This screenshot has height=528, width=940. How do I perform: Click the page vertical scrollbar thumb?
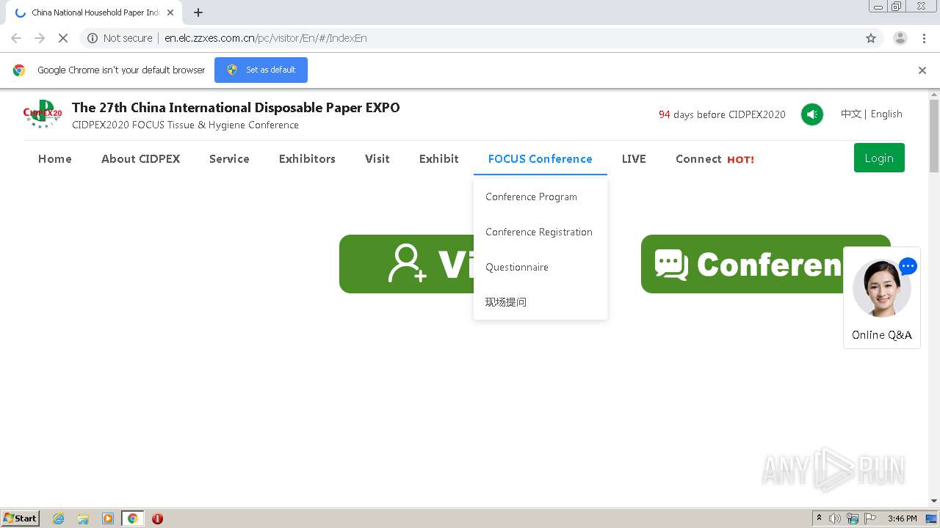coord(934,136)
